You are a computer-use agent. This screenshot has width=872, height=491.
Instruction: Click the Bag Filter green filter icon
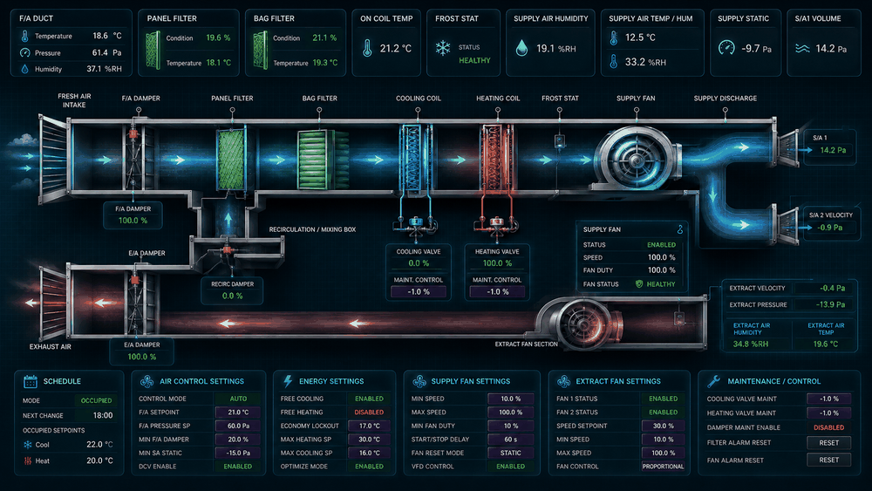[x=260, y=50]
